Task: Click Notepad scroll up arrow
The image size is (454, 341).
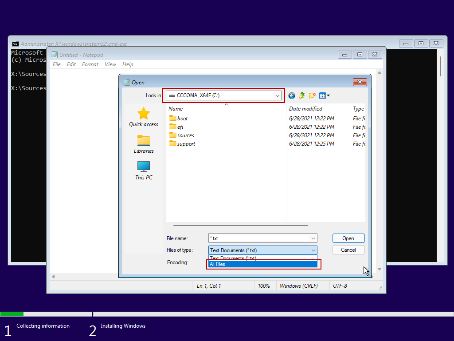Action: [x=380, y=73]
